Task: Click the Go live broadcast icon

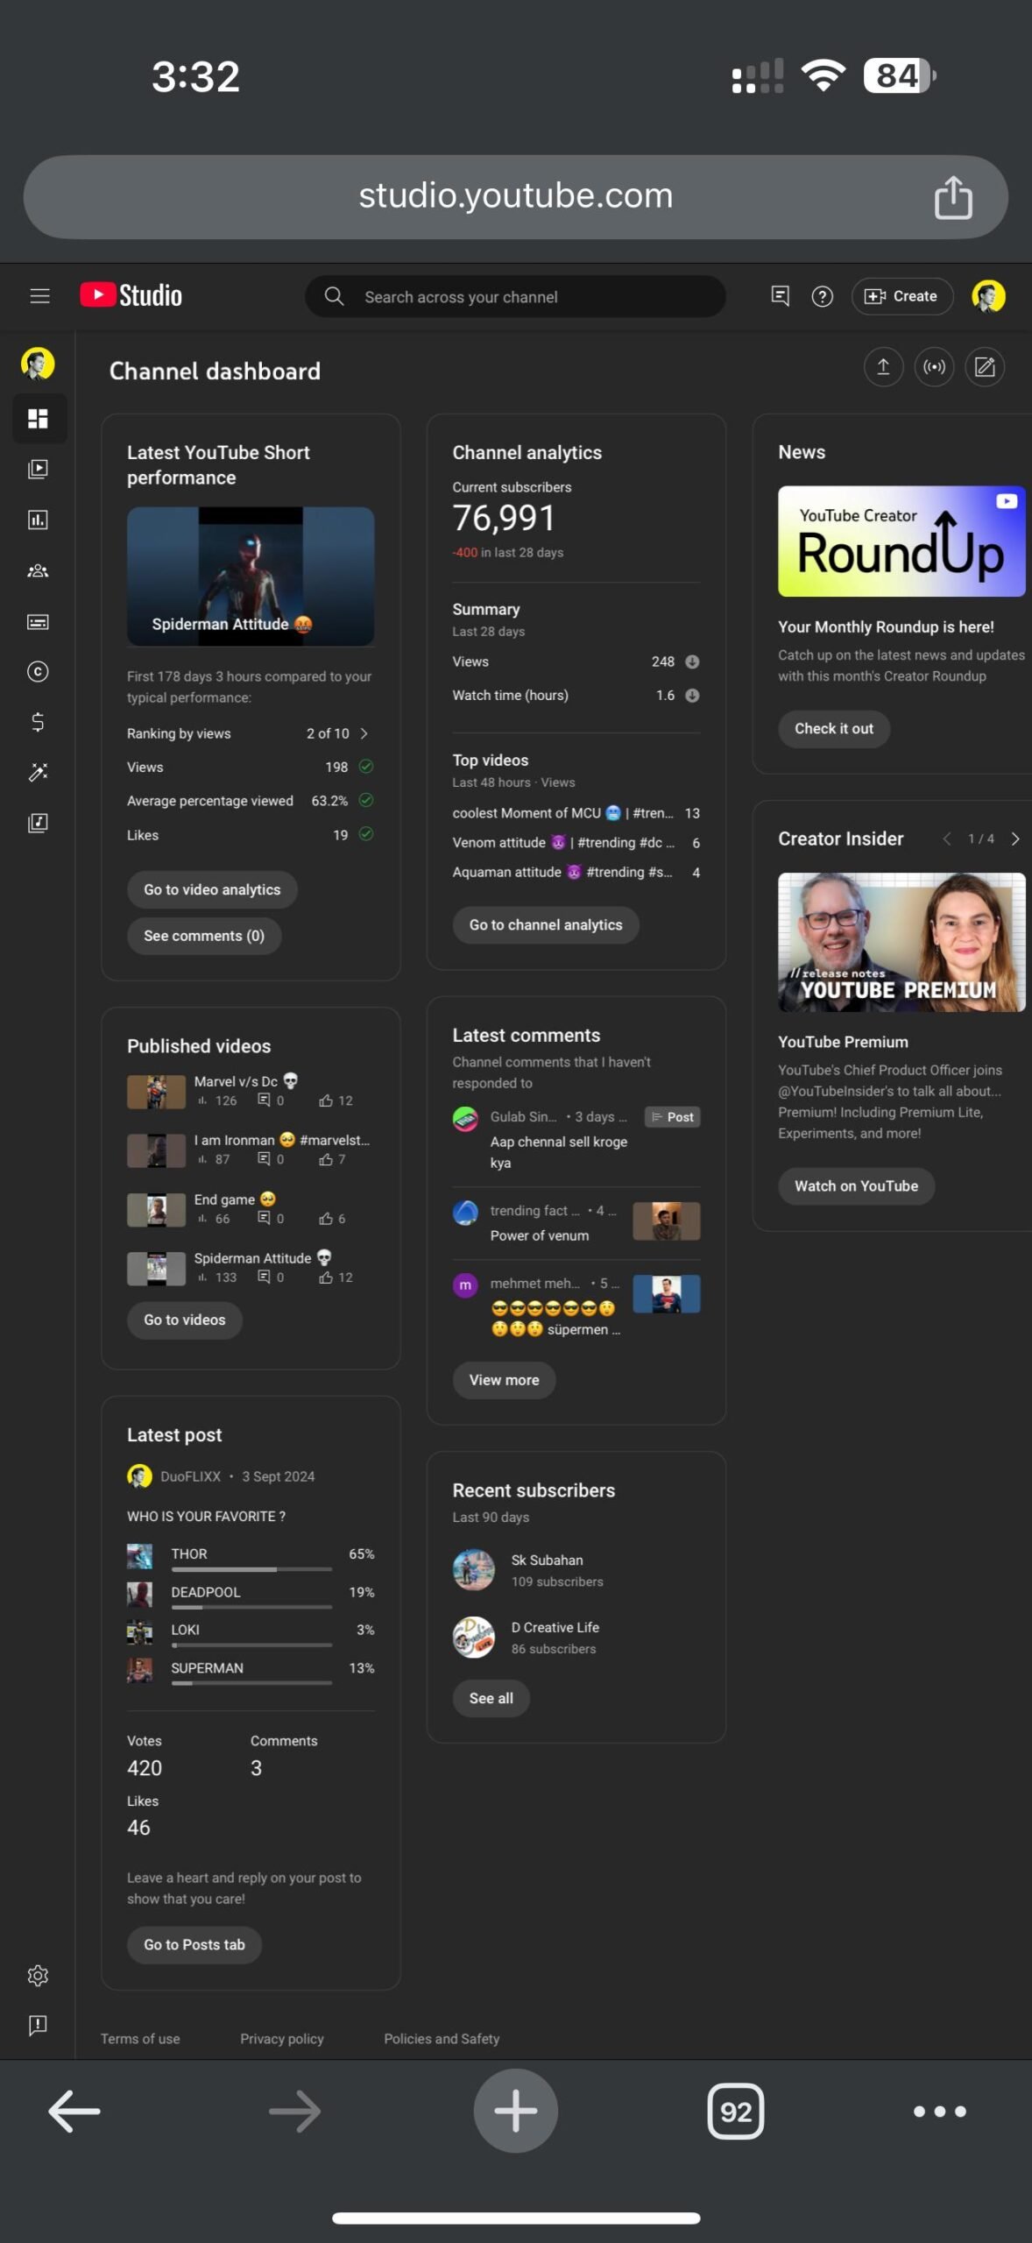Action: (934, 367)
